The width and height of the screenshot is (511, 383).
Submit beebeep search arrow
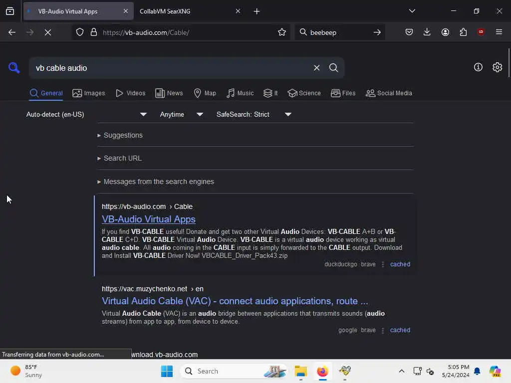pyautogui.click(x=377, y=32)
